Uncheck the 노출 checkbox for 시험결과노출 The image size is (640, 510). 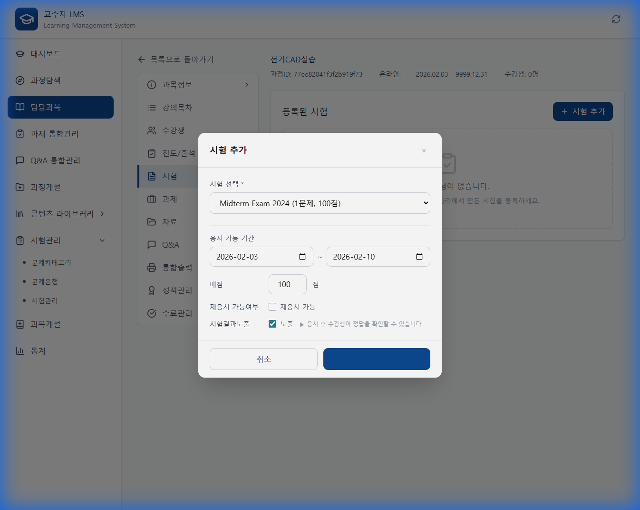(272, 323)
